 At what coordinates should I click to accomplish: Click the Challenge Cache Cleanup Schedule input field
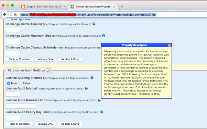(x=13, y=53)
